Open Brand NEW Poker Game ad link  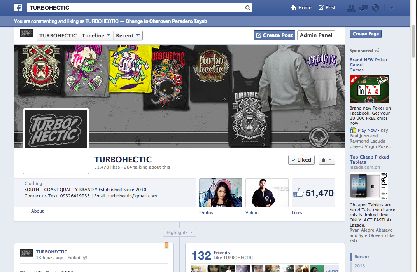pos(368,63)
